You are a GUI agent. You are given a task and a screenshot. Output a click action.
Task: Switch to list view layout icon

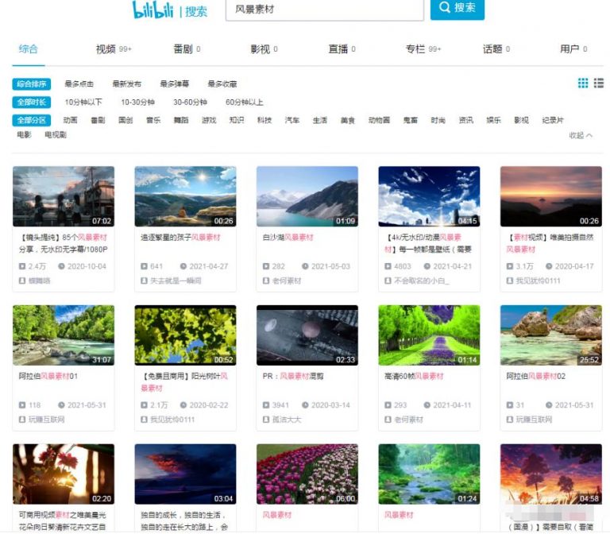pos(599,83)
